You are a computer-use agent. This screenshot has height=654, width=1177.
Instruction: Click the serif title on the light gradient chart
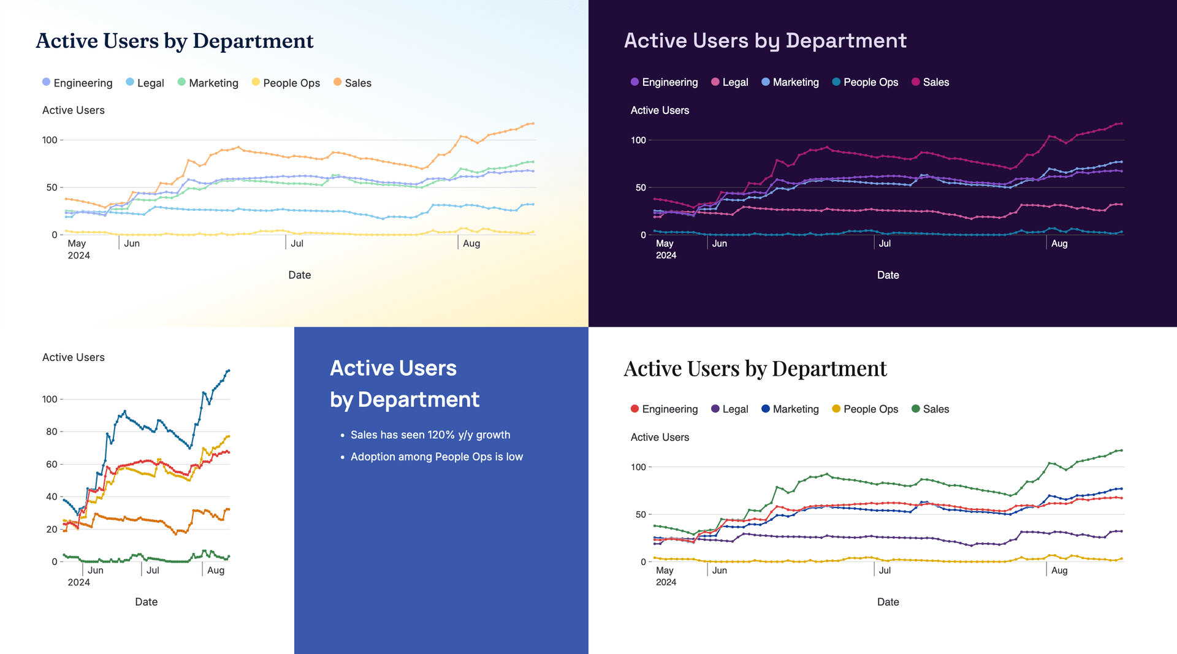click(175, 40)
